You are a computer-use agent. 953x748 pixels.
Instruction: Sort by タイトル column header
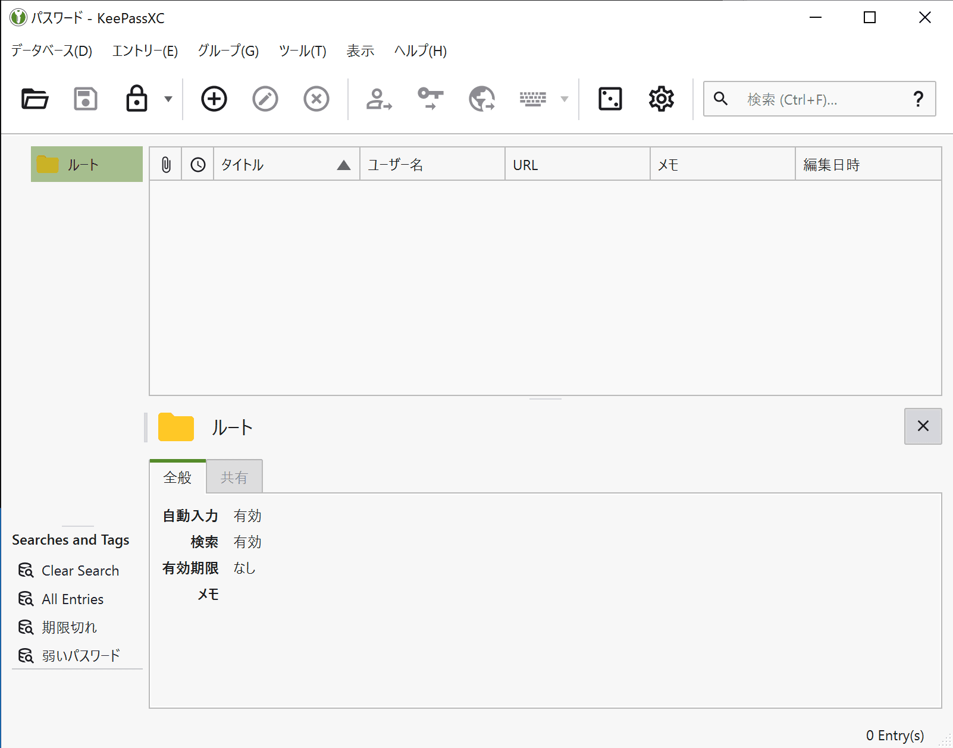click(x=287, y=165)
